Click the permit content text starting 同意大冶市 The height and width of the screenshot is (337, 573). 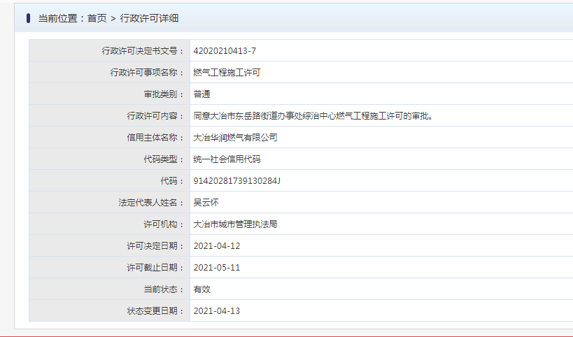pos(313,116)
